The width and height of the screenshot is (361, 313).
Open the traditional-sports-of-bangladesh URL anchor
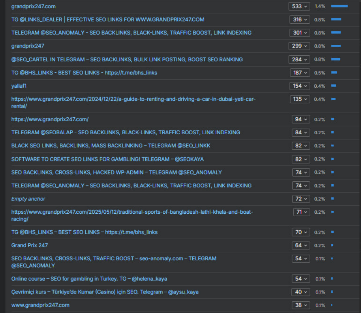coord(132,216)
